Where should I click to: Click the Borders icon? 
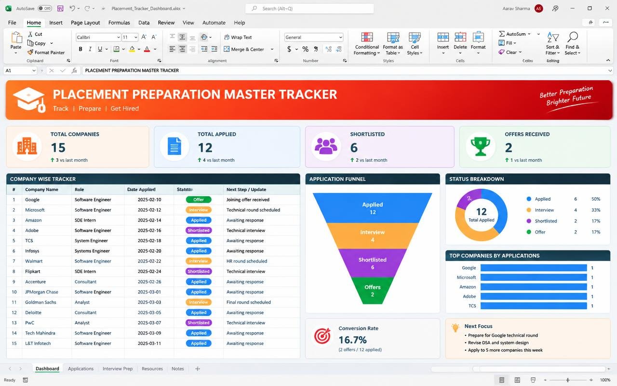pyautogui.click(x=116, y=49)
